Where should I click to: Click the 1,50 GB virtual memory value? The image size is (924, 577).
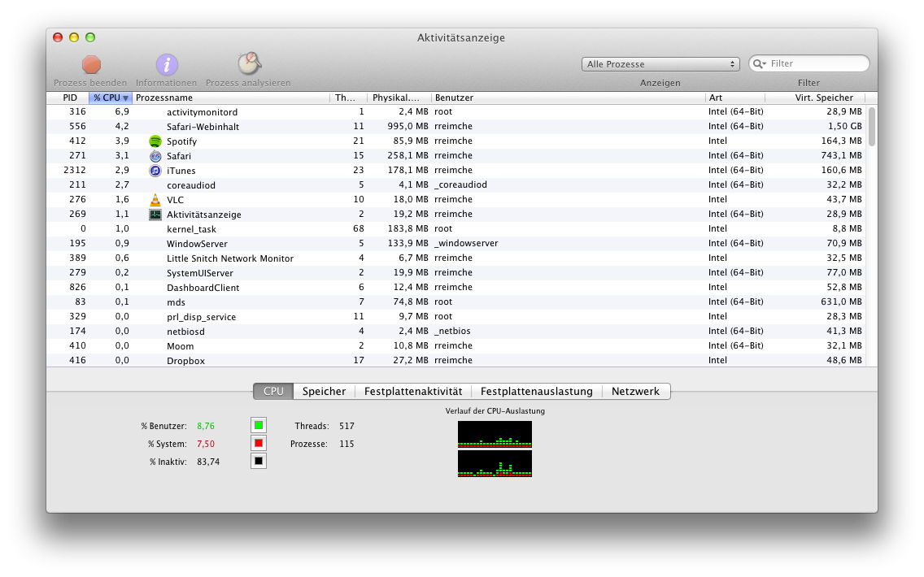point(844,126)
